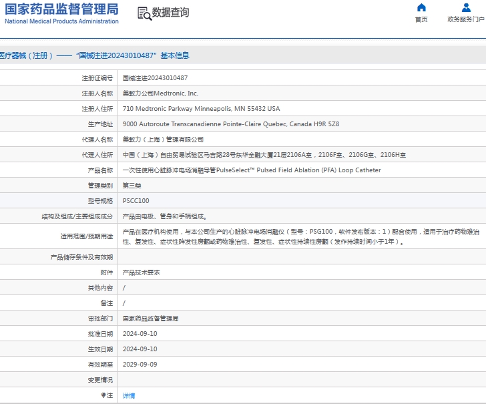Click the 产品储存条件及有效期 label

pos(81,257)
